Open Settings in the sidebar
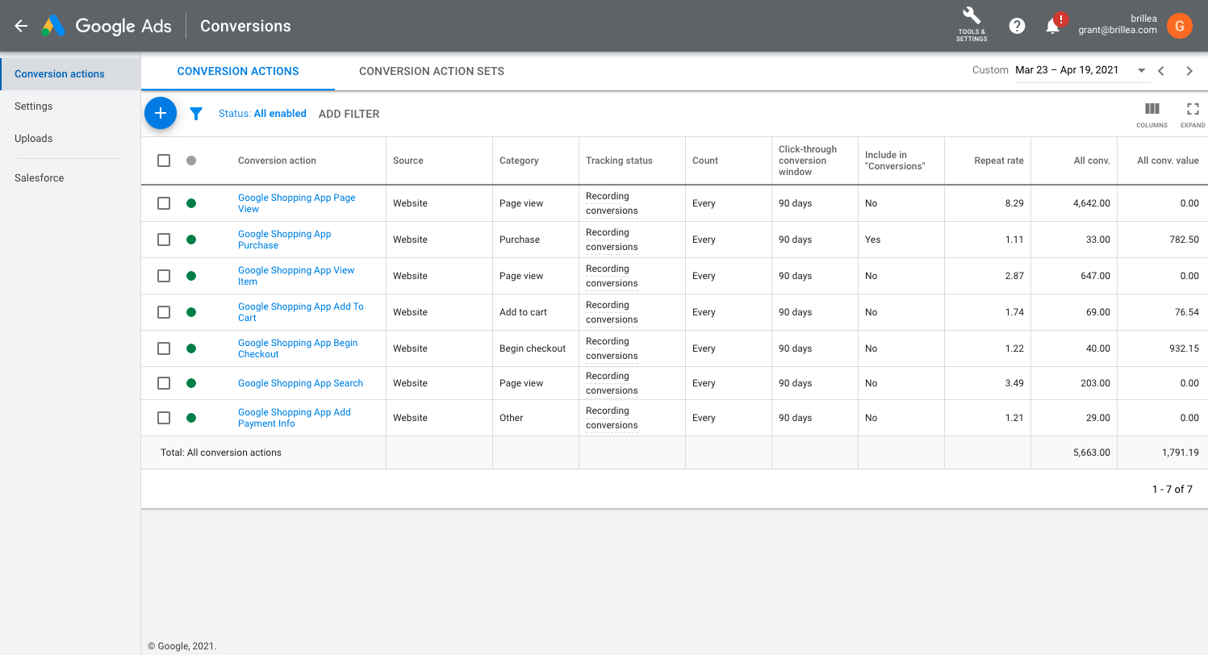 tap(34, 106)
